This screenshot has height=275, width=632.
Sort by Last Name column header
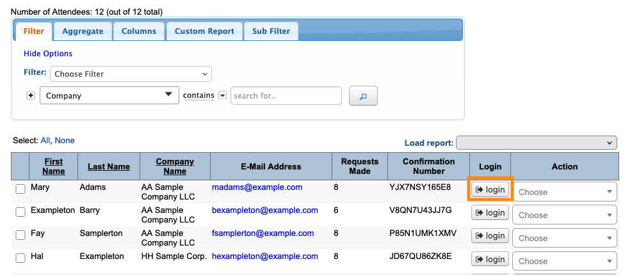[109, 167]
